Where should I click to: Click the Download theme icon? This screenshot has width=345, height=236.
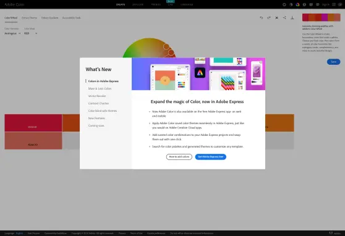292,18
